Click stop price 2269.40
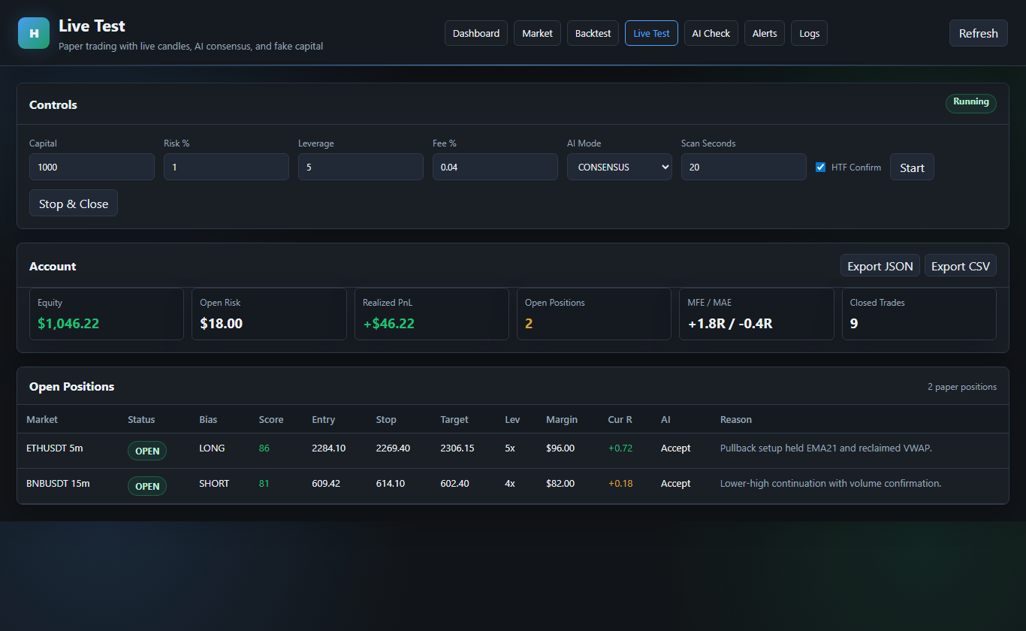The height and width of the screenshot is (631, 1026). click(x=393, y=448)
